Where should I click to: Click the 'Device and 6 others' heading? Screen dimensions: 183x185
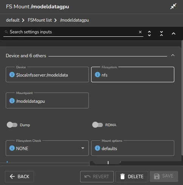pos(26,56)
